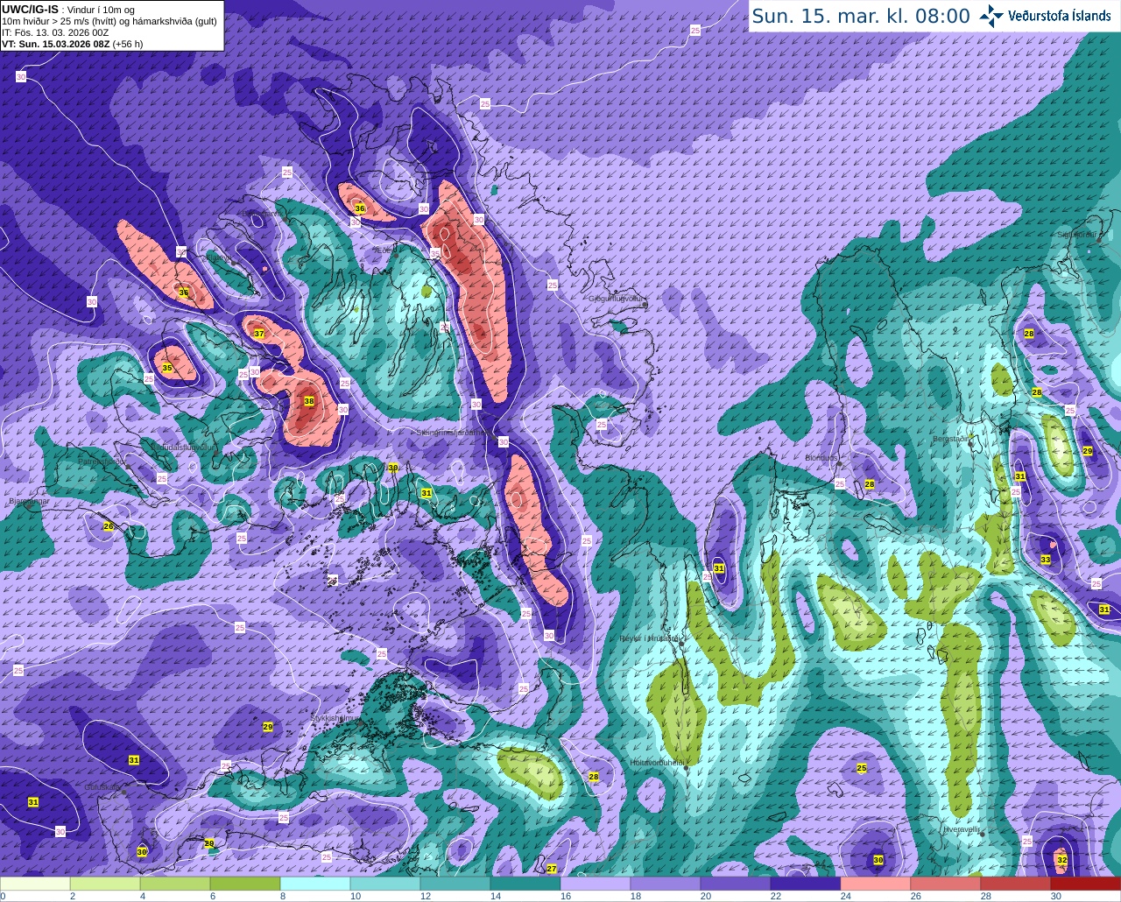1121x902 pixels.
Task: Click the Veðurstofa Íslands logo
Action: [1046, 16]
